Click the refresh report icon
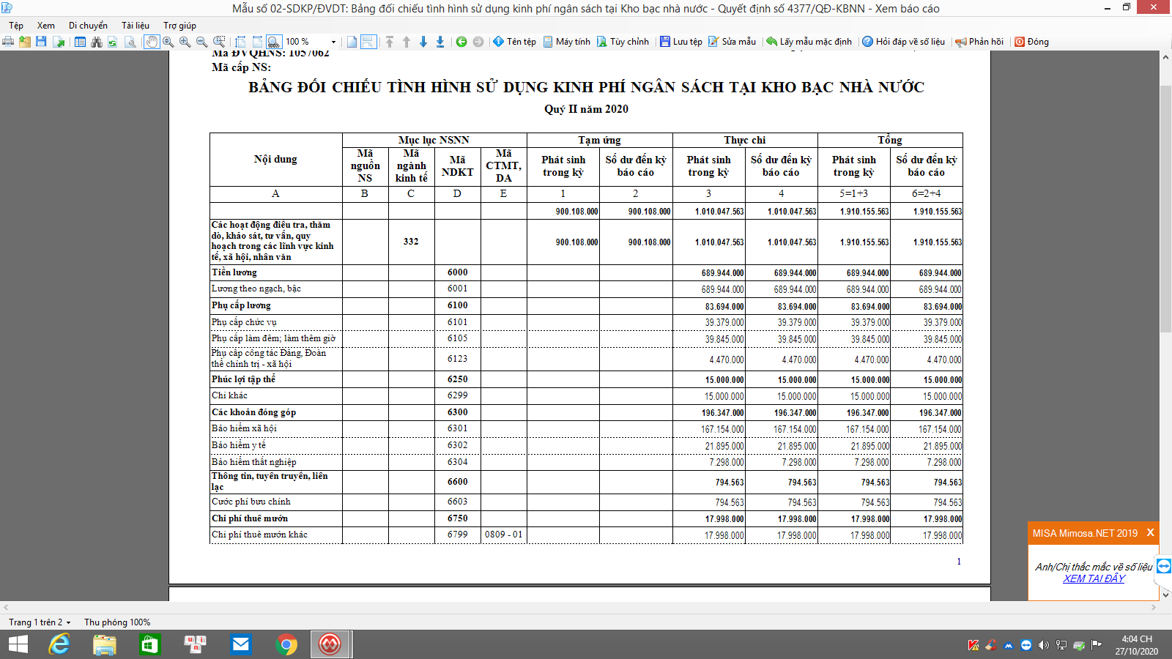This screenshot has height=659, width=1172. coord(113,42)
